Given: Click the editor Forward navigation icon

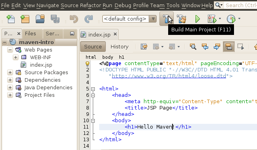Looking at the screenshot, I should point(172,47).
